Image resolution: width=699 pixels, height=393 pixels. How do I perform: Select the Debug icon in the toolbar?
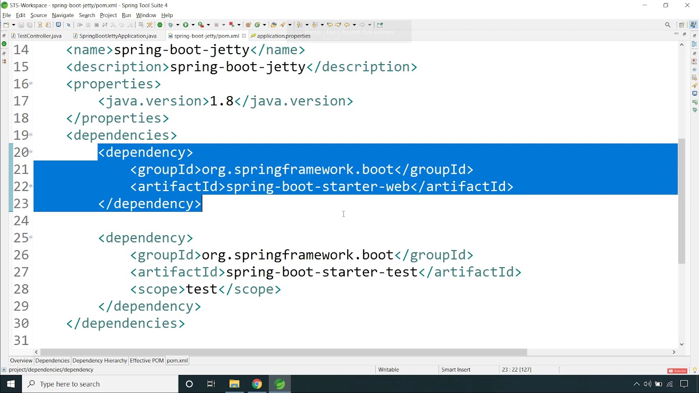pyautogui.click(x=170, y=25)
